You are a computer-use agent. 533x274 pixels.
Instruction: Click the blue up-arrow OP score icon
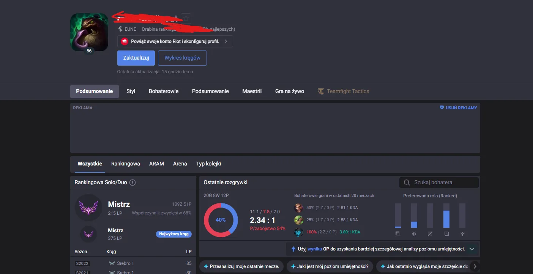click(293, 249)
